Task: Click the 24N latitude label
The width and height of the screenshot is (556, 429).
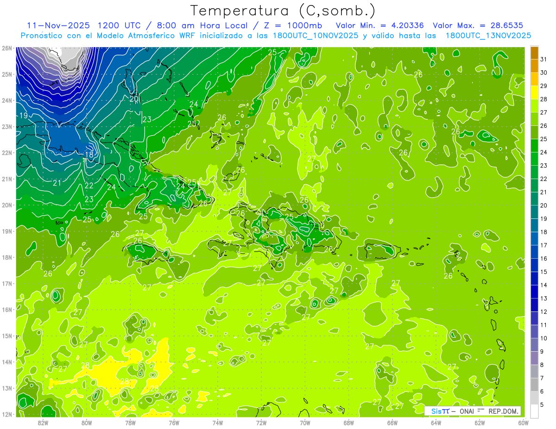Action: pyautogui.click(x=6, y=100)
